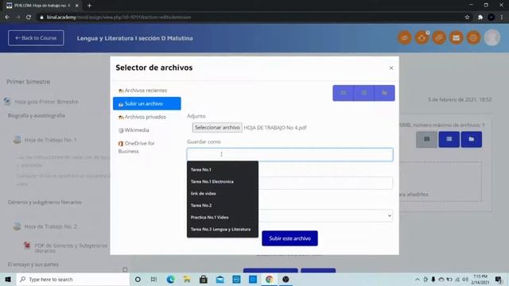Click browser back arrow
The height and width of the screenshot is (286, 509).
click(x=7, y=17)
